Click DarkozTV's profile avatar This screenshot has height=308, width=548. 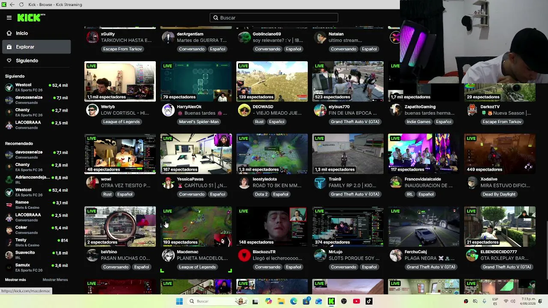(472, 110)
